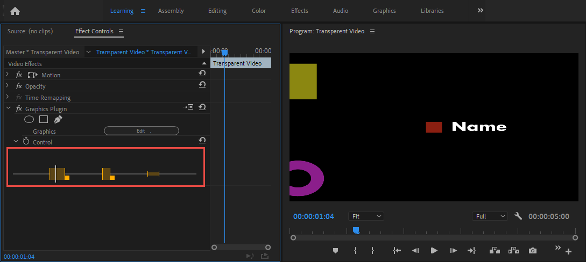The image size is (586, 262).
Task: Expand the Opacity effect properties
Action: coord(8,86)
